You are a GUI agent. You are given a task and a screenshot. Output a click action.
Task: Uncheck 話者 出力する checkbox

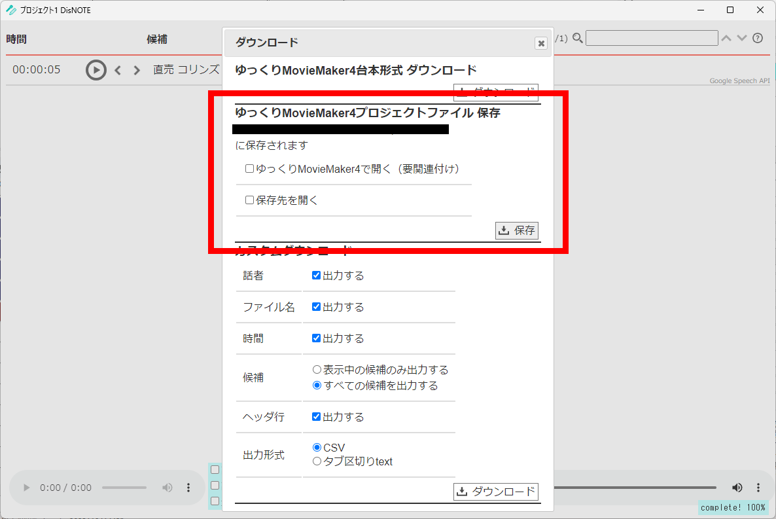click(x=316, y=276)
